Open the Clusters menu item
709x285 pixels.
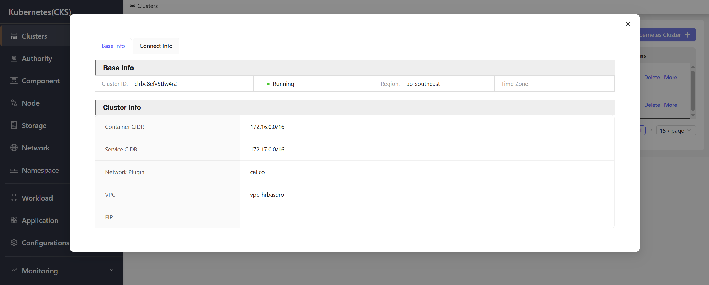(35, 36)
